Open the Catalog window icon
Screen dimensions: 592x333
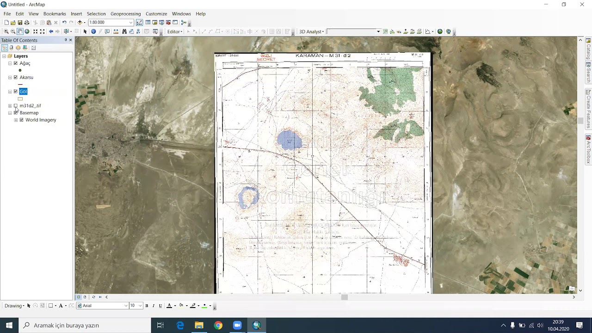(x=154, y=22)
